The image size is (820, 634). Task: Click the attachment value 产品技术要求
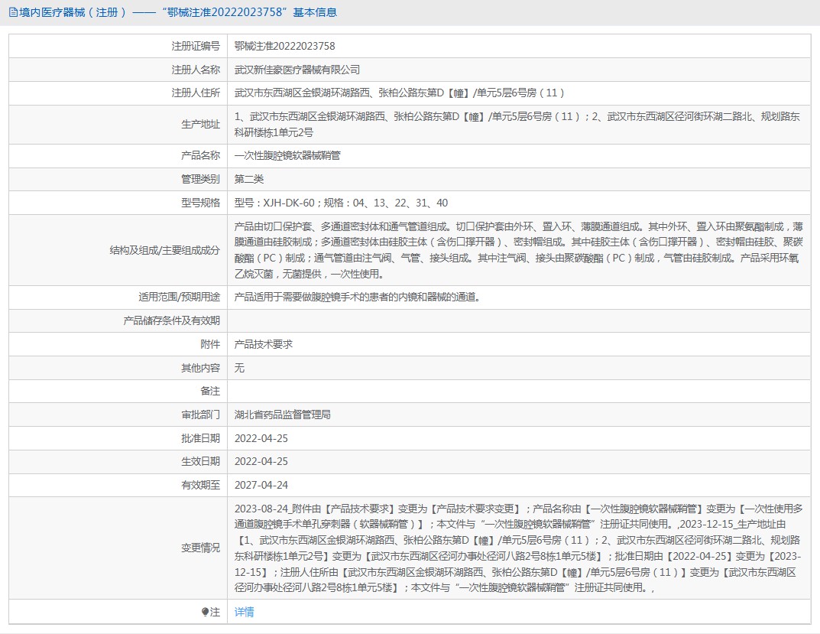(263, 345)
